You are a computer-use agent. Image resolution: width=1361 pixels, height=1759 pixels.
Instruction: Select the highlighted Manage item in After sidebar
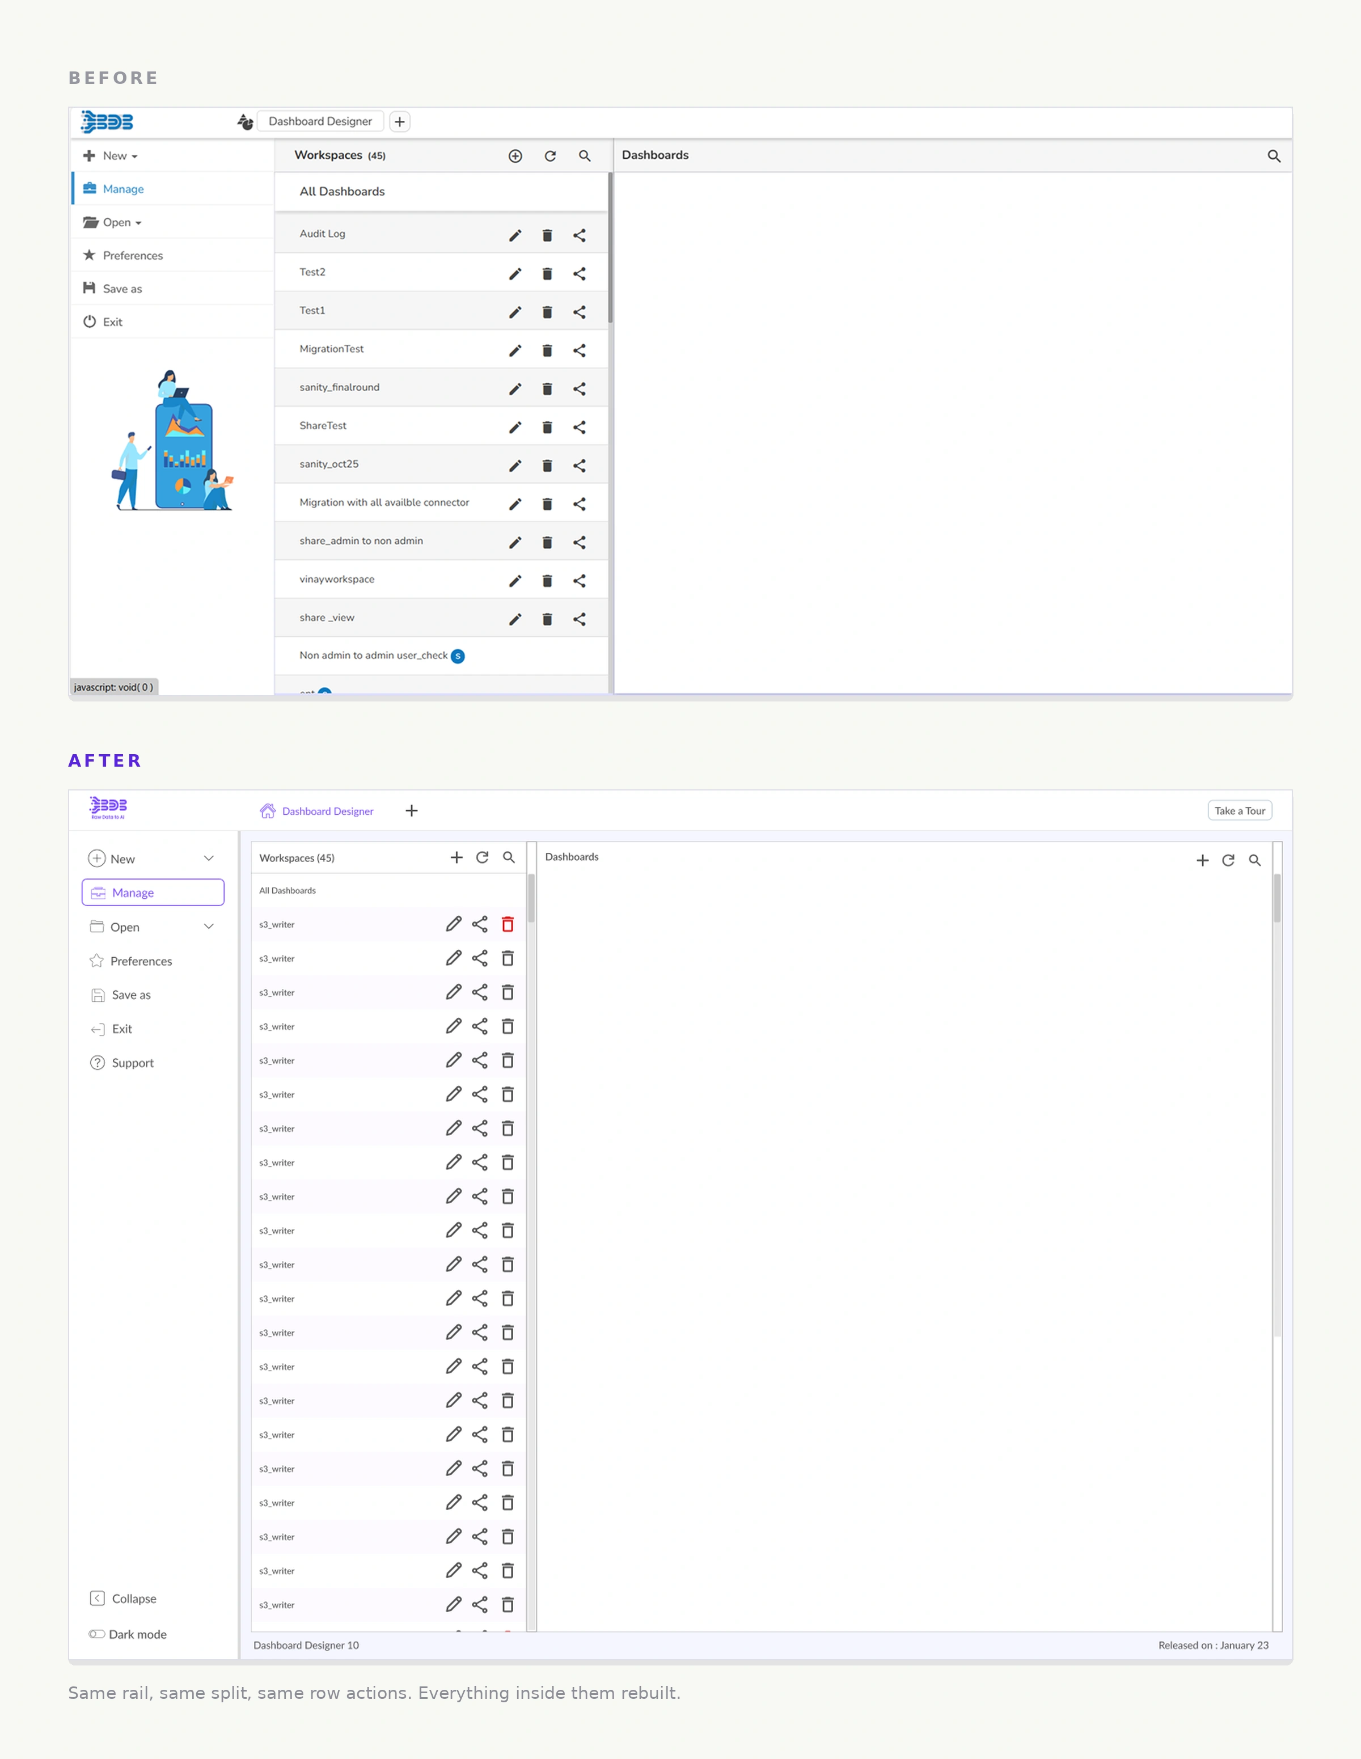tap(153, 893)
